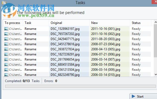Click Ready status of 2011-10-16 (001).jpg row

click(x=136, y=29)
